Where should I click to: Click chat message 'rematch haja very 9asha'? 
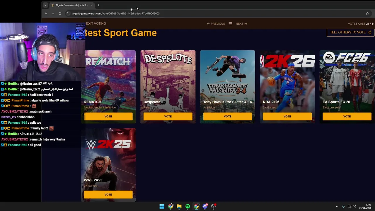47,139
